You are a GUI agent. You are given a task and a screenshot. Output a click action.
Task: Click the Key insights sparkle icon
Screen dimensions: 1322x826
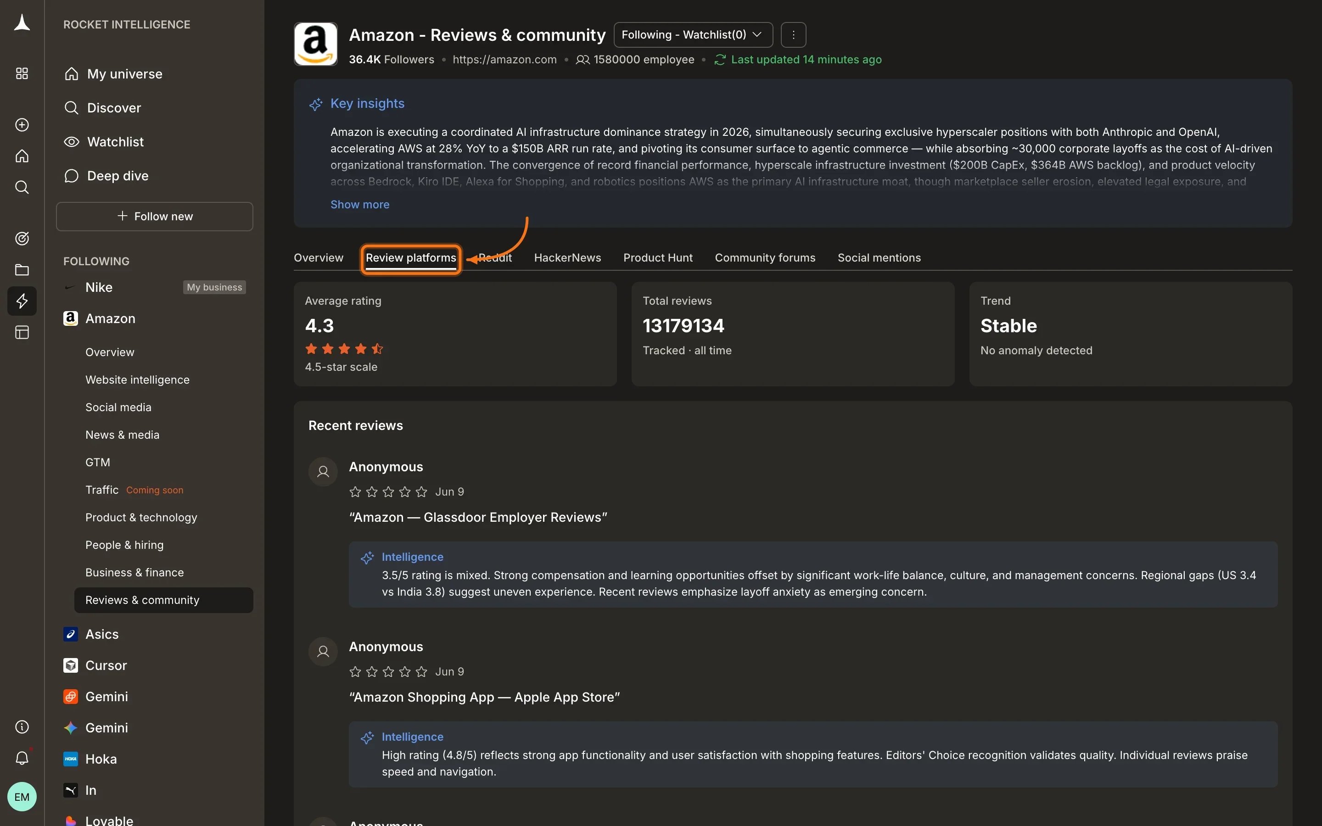tap(316, 104)
